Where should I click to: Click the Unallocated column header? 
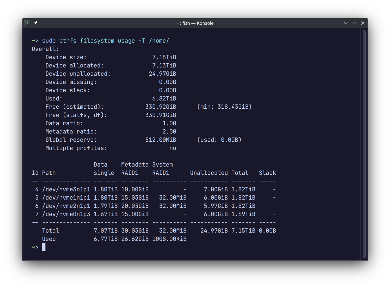point(209,173)
